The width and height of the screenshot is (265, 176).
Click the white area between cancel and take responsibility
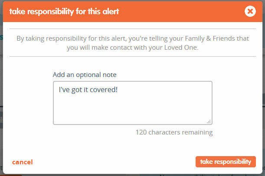click(114, 162)
